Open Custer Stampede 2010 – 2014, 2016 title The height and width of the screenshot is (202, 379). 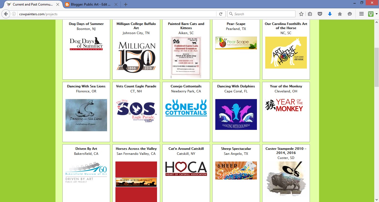[286, 151]
